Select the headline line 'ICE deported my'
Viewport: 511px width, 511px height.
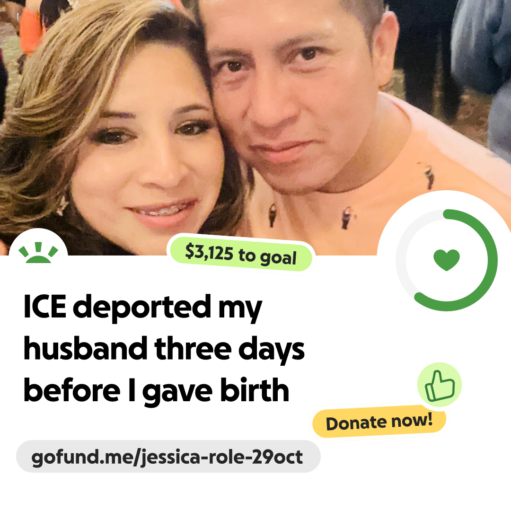point(143,308)
